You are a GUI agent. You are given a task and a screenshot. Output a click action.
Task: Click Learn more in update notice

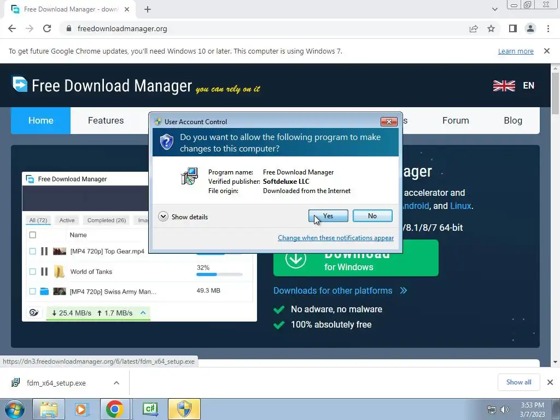tap(516, 51)
